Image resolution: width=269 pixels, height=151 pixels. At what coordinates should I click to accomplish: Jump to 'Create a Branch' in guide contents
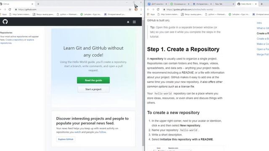263,39
